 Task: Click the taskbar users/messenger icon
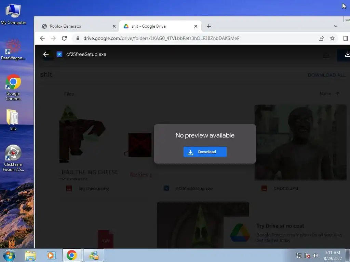[94, 255]
